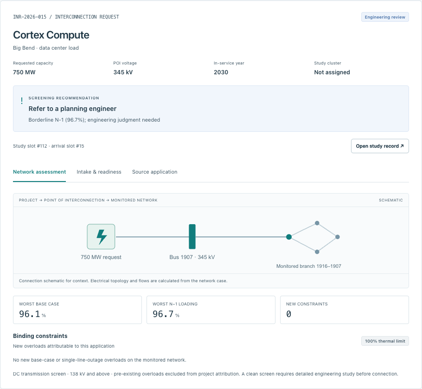Open the Intake & readiness tab

[99, 172]
